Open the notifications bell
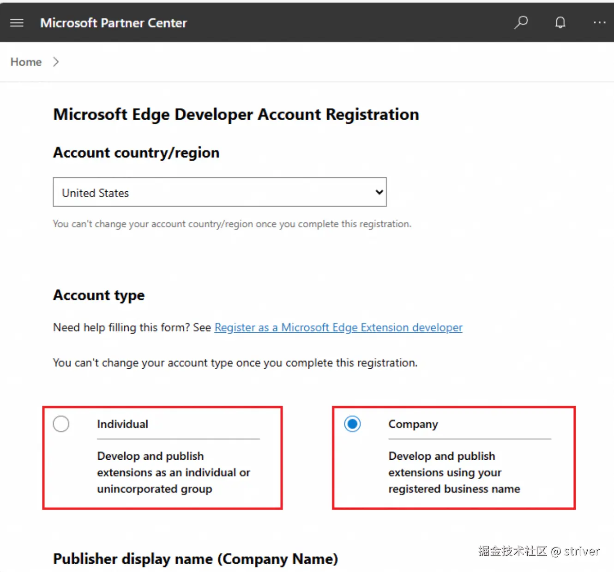The image size is (614, 572). 560,22
